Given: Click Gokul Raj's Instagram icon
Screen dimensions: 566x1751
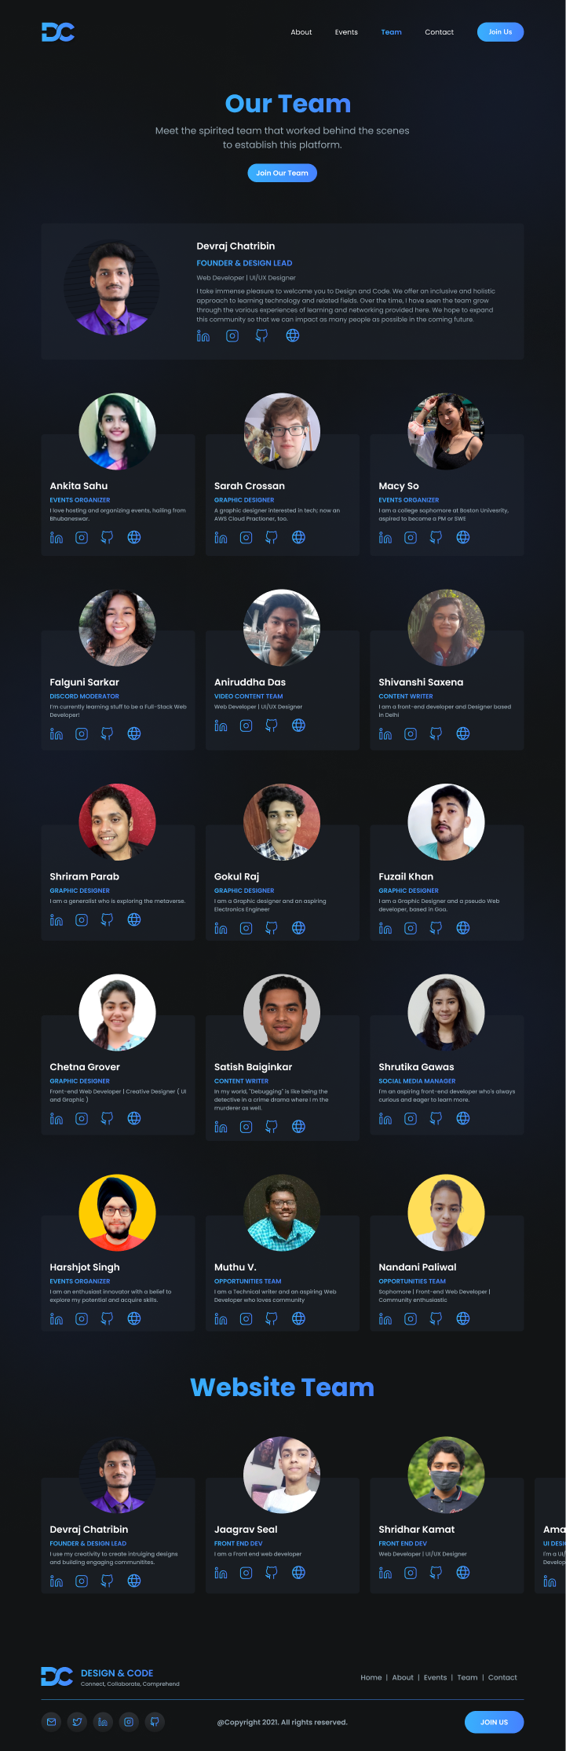Looking at the screenshot, I should pos(246,927).
